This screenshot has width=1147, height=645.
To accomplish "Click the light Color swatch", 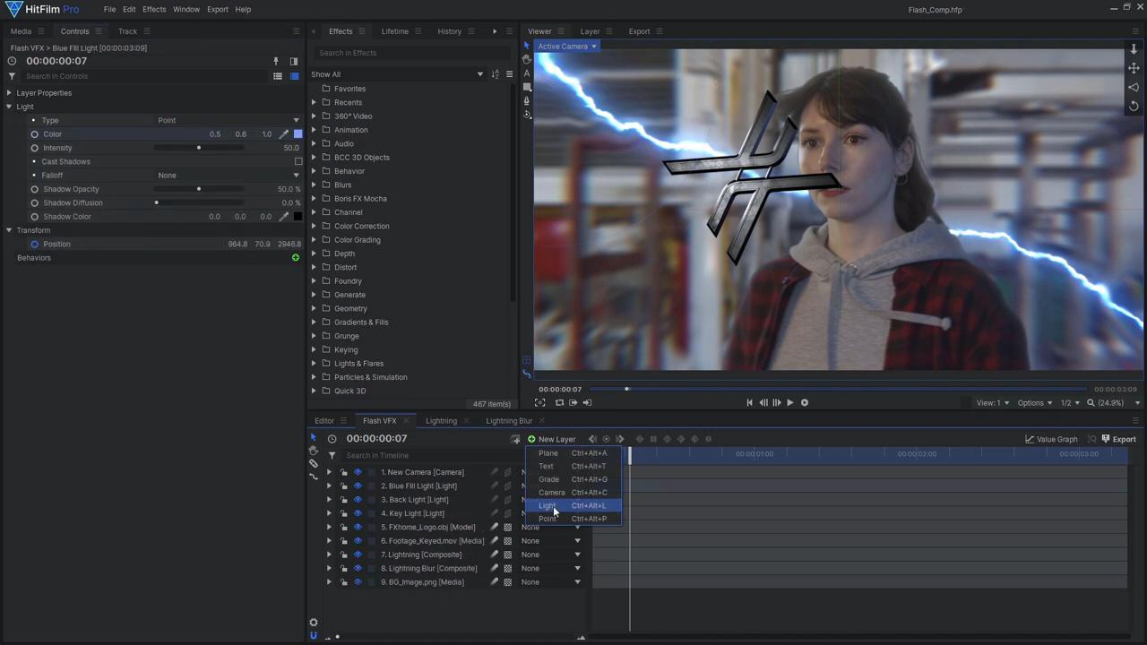I will point(298,134).
